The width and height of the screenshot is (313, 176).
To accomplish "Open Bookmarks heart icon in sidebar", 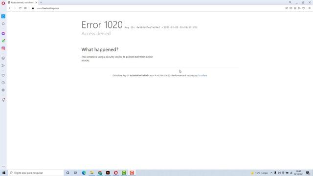I will (3, 75).
